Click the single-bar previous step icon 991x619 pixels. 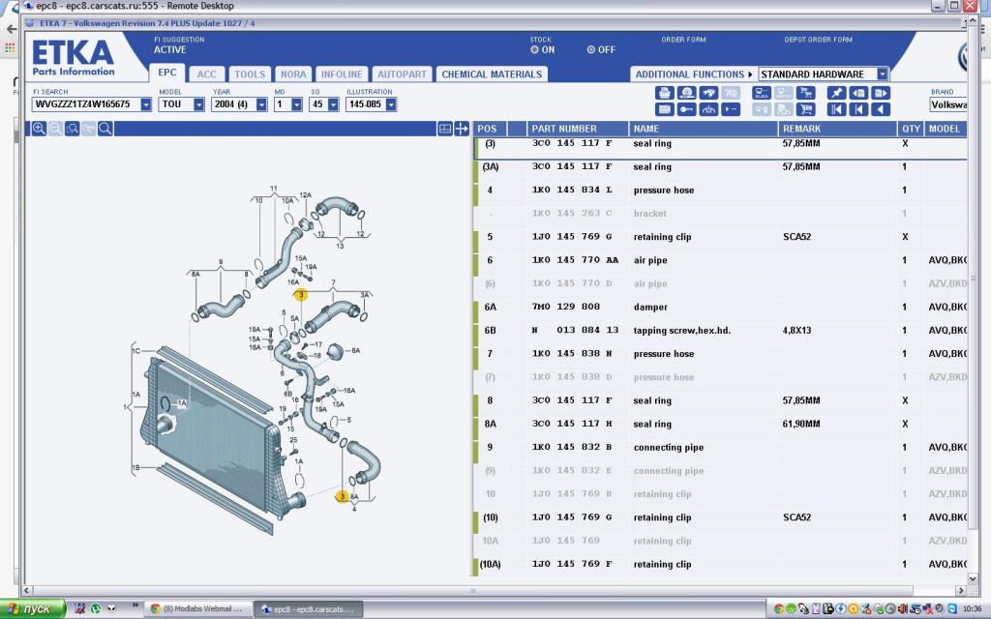pos(858,109)
